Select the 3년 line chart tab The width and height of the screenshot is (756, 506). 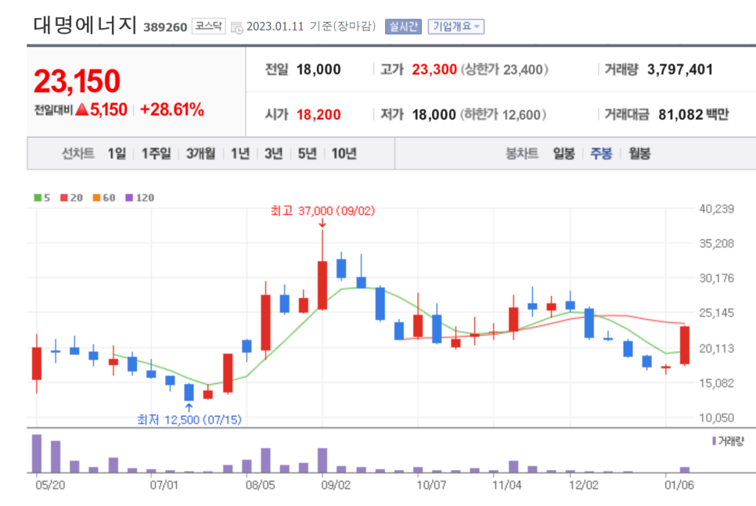[x=273, y=154]
